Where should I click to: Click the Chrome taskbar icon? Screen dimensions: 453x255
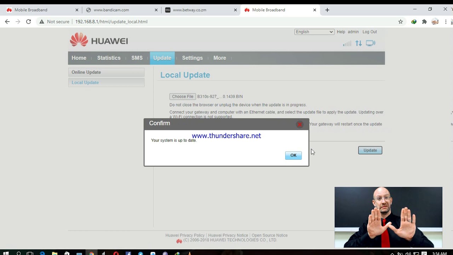pyautogui.click(x=91, y=253)
